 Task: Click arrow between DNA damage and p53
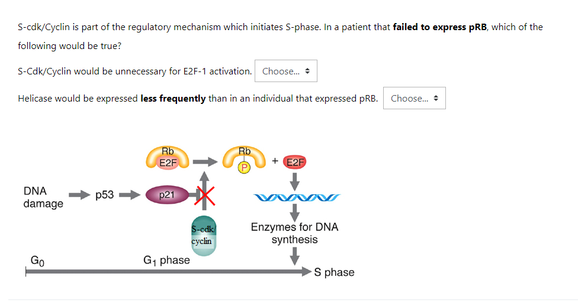[79, 195]
